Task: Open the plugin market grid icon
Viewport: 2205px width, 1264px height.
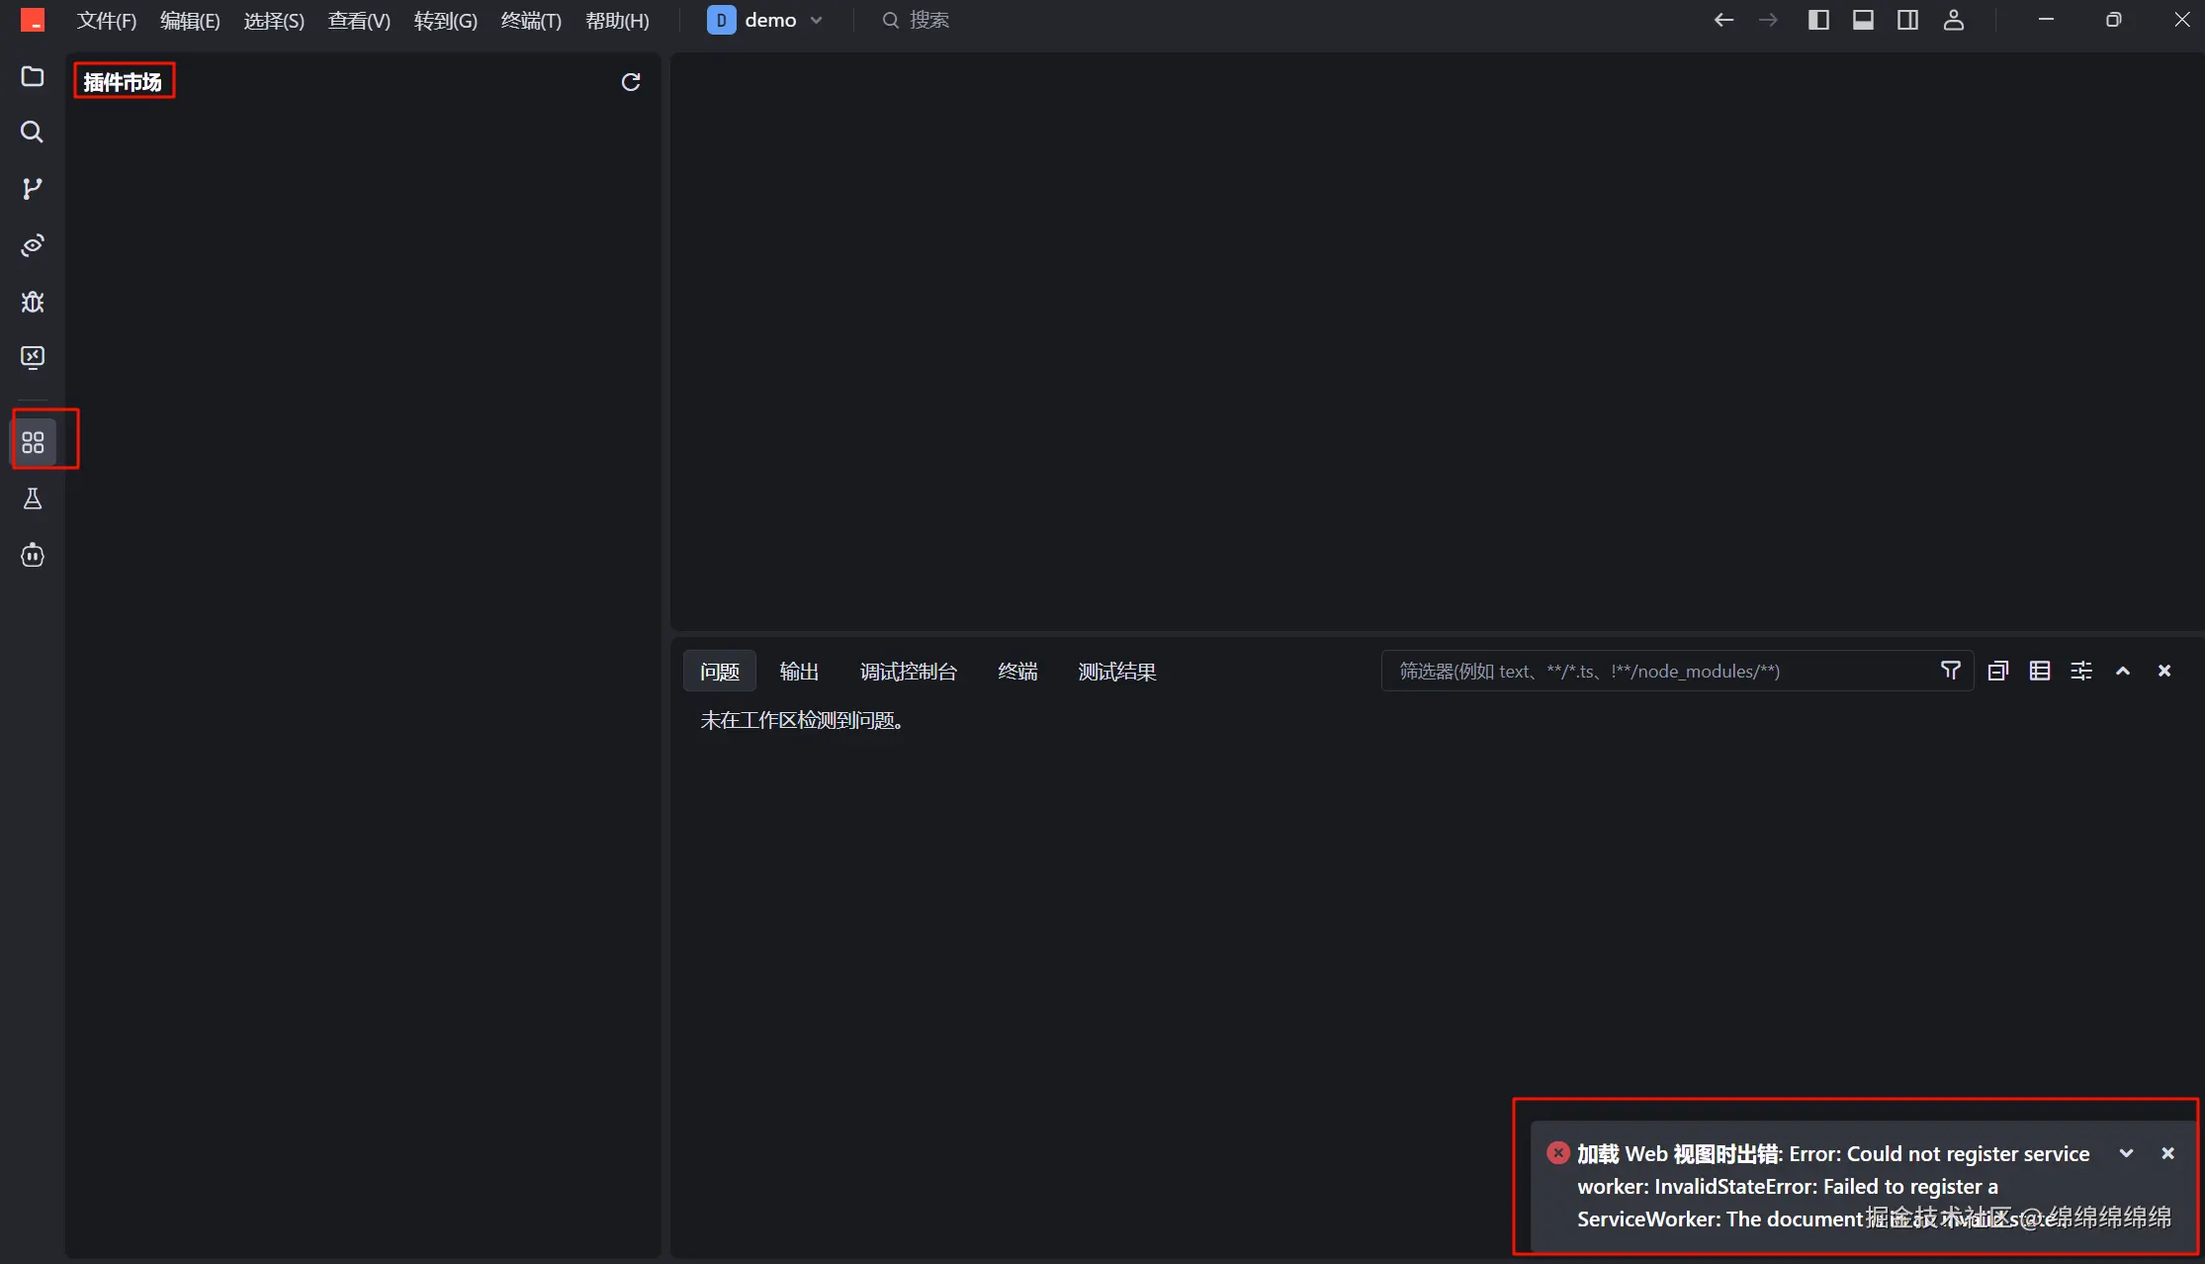Action: pos(33,442)
